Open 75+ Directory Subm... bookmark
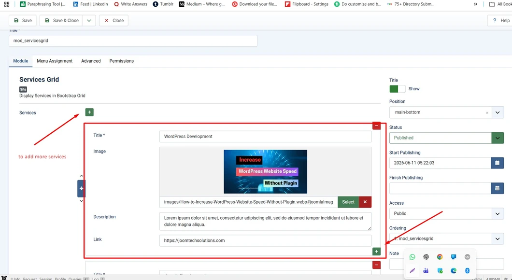This screenshot has height=280, width=512. click(411, 4)
